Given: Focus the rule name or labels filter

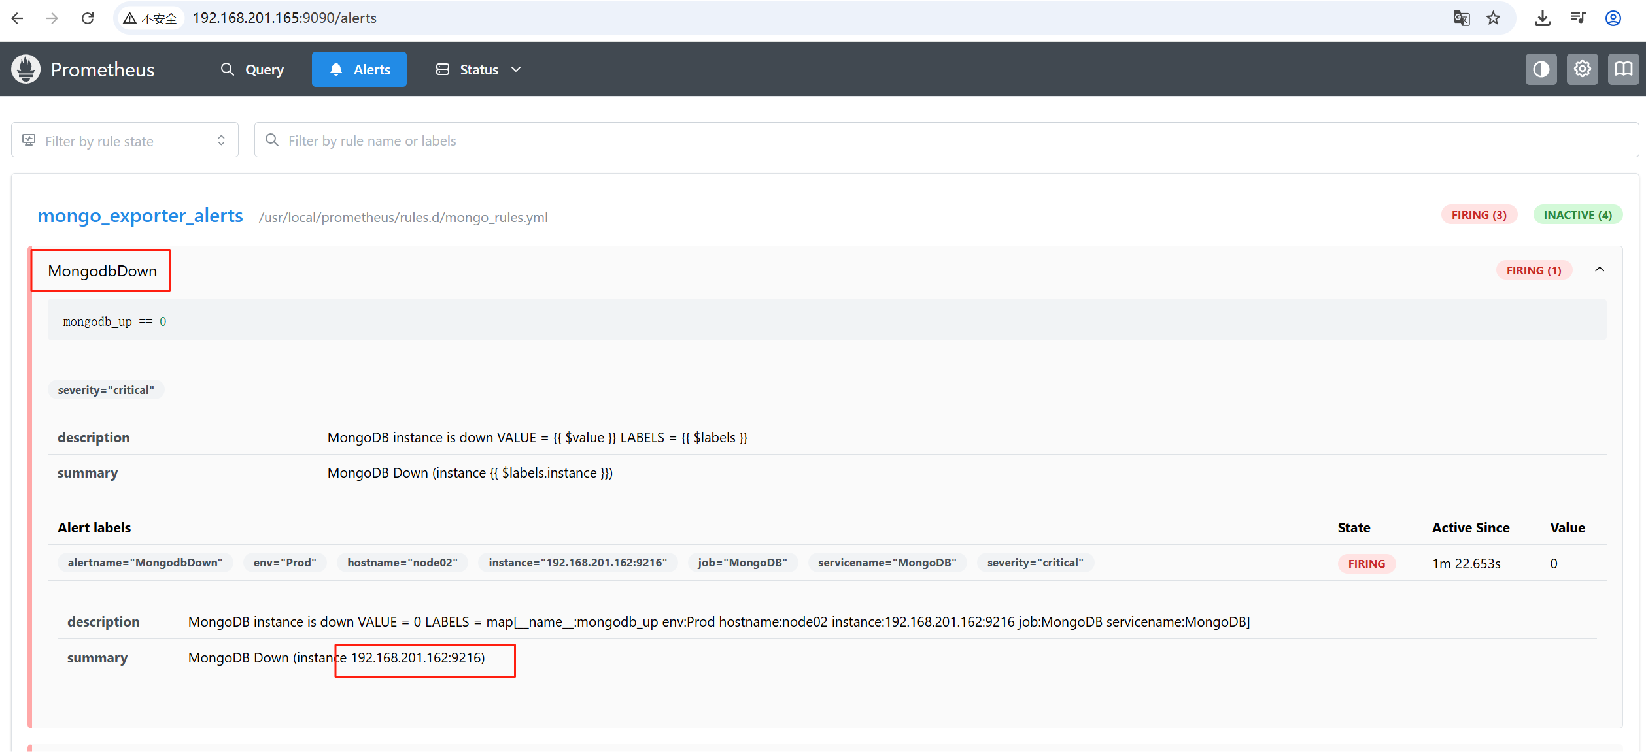Looking at the screenshot, I should point(945,140).
